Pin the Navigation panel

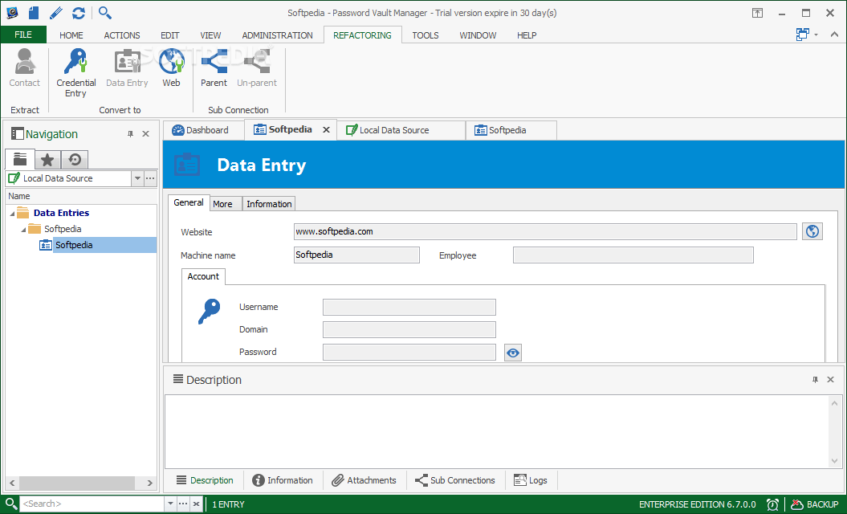pyautogui.click(x=130, y=134)
